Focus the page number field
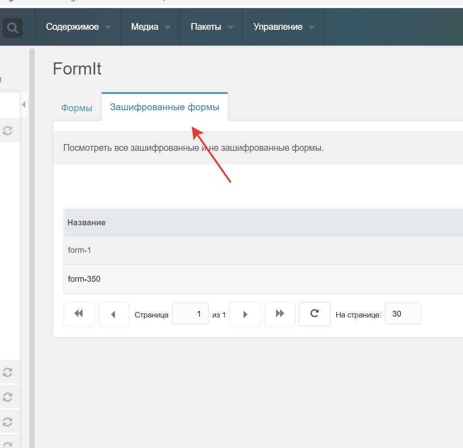463x448 pixels. point(191,314)
